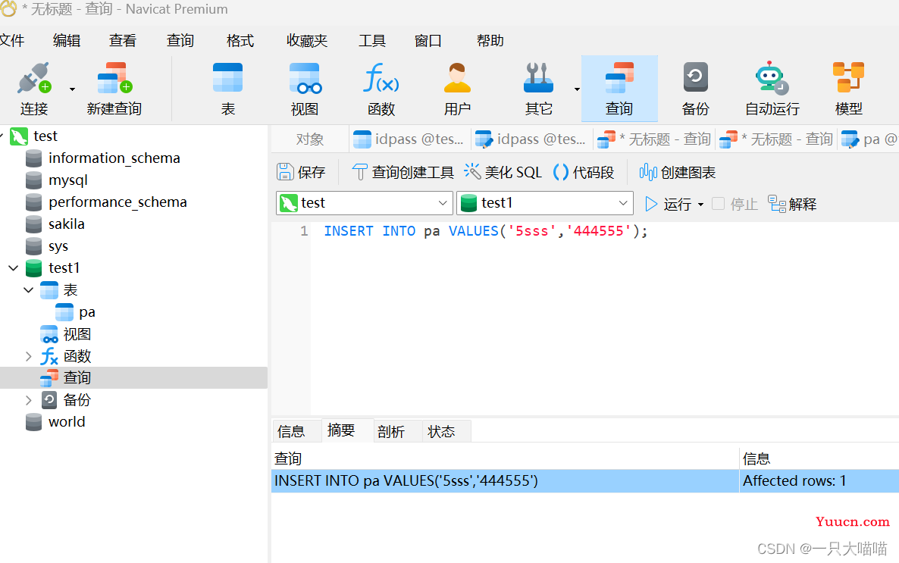Open the View (查看) menu
899x563 pixels.
pyautogui.click(x=123, y=41)
